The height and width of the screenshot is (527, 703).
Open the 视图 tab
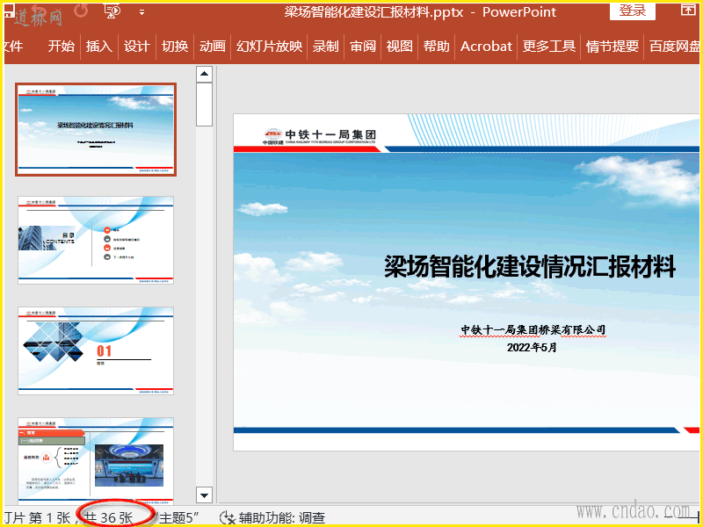pos(400,47)
